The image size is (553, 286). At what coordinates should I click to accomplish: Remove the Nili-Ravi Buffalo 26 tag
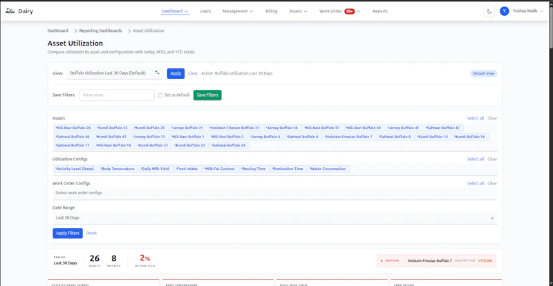point(57,128)
